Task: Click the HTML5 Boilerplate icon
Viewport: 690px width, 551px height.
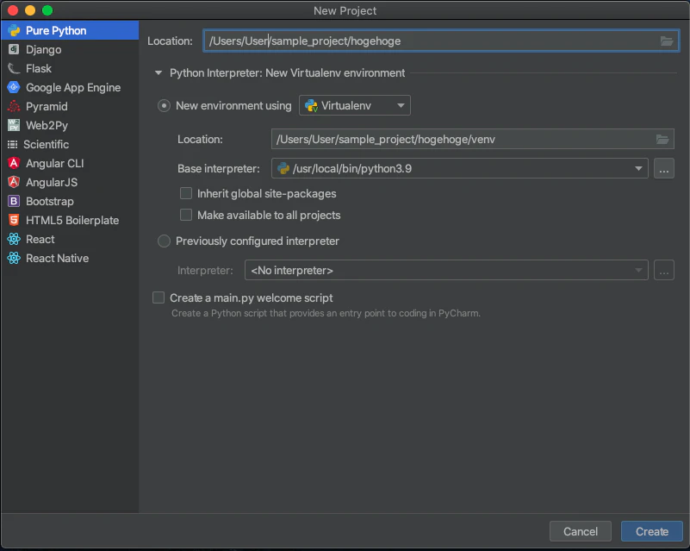Action: pyautogui.click(x=14, y=220)
